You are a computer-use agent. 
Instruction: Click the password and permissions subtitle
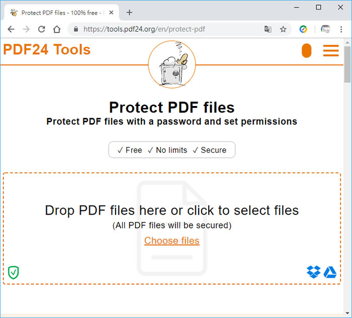172,122
